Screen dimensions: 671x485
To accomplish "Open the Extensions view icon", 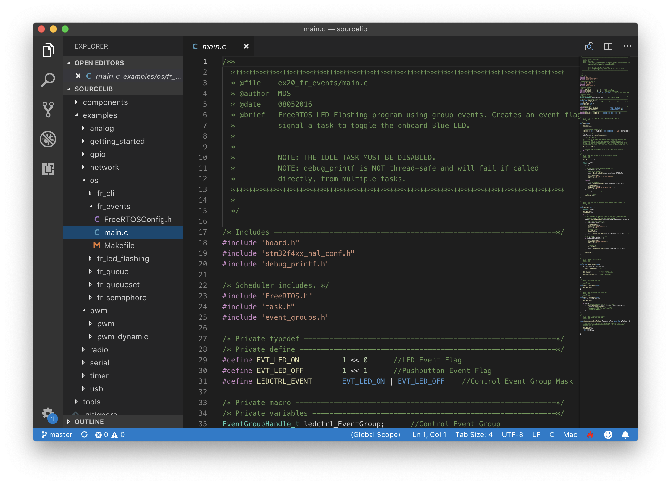I will (x=48, y=169).
